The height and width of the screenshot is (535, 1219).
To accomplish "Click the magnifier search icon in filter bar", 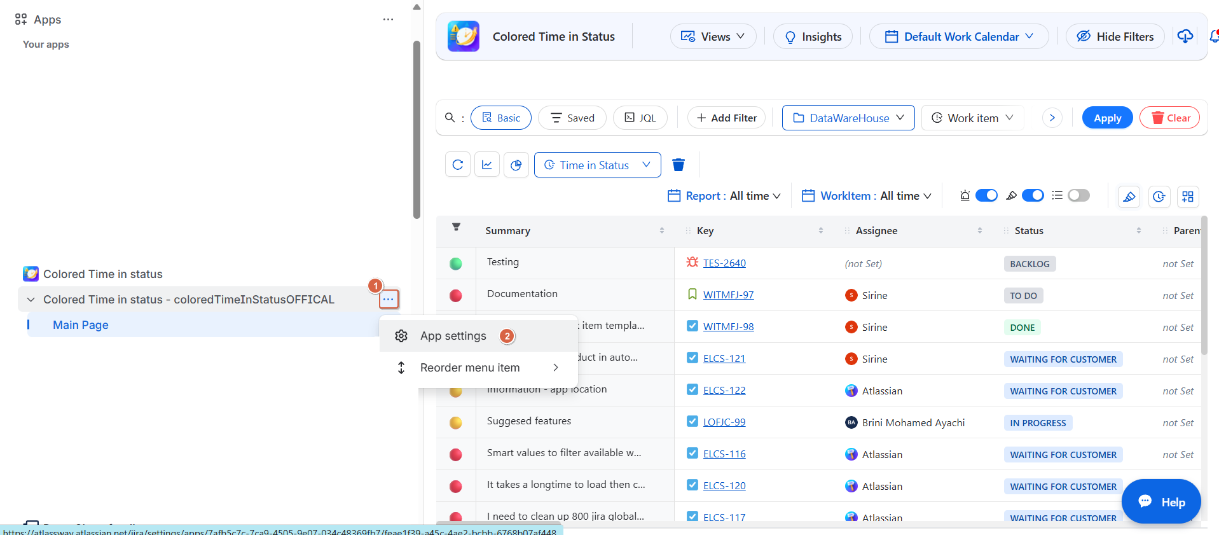I will 450,118.
